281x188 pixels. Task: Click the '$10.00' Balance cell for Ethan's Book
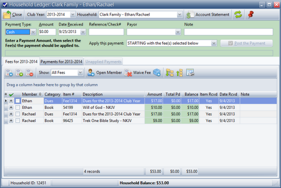point(190,108)
